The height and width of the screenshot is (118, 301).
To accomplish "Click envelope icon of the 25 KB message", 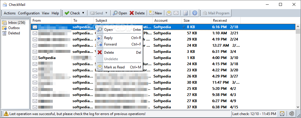I will point(35,89).
